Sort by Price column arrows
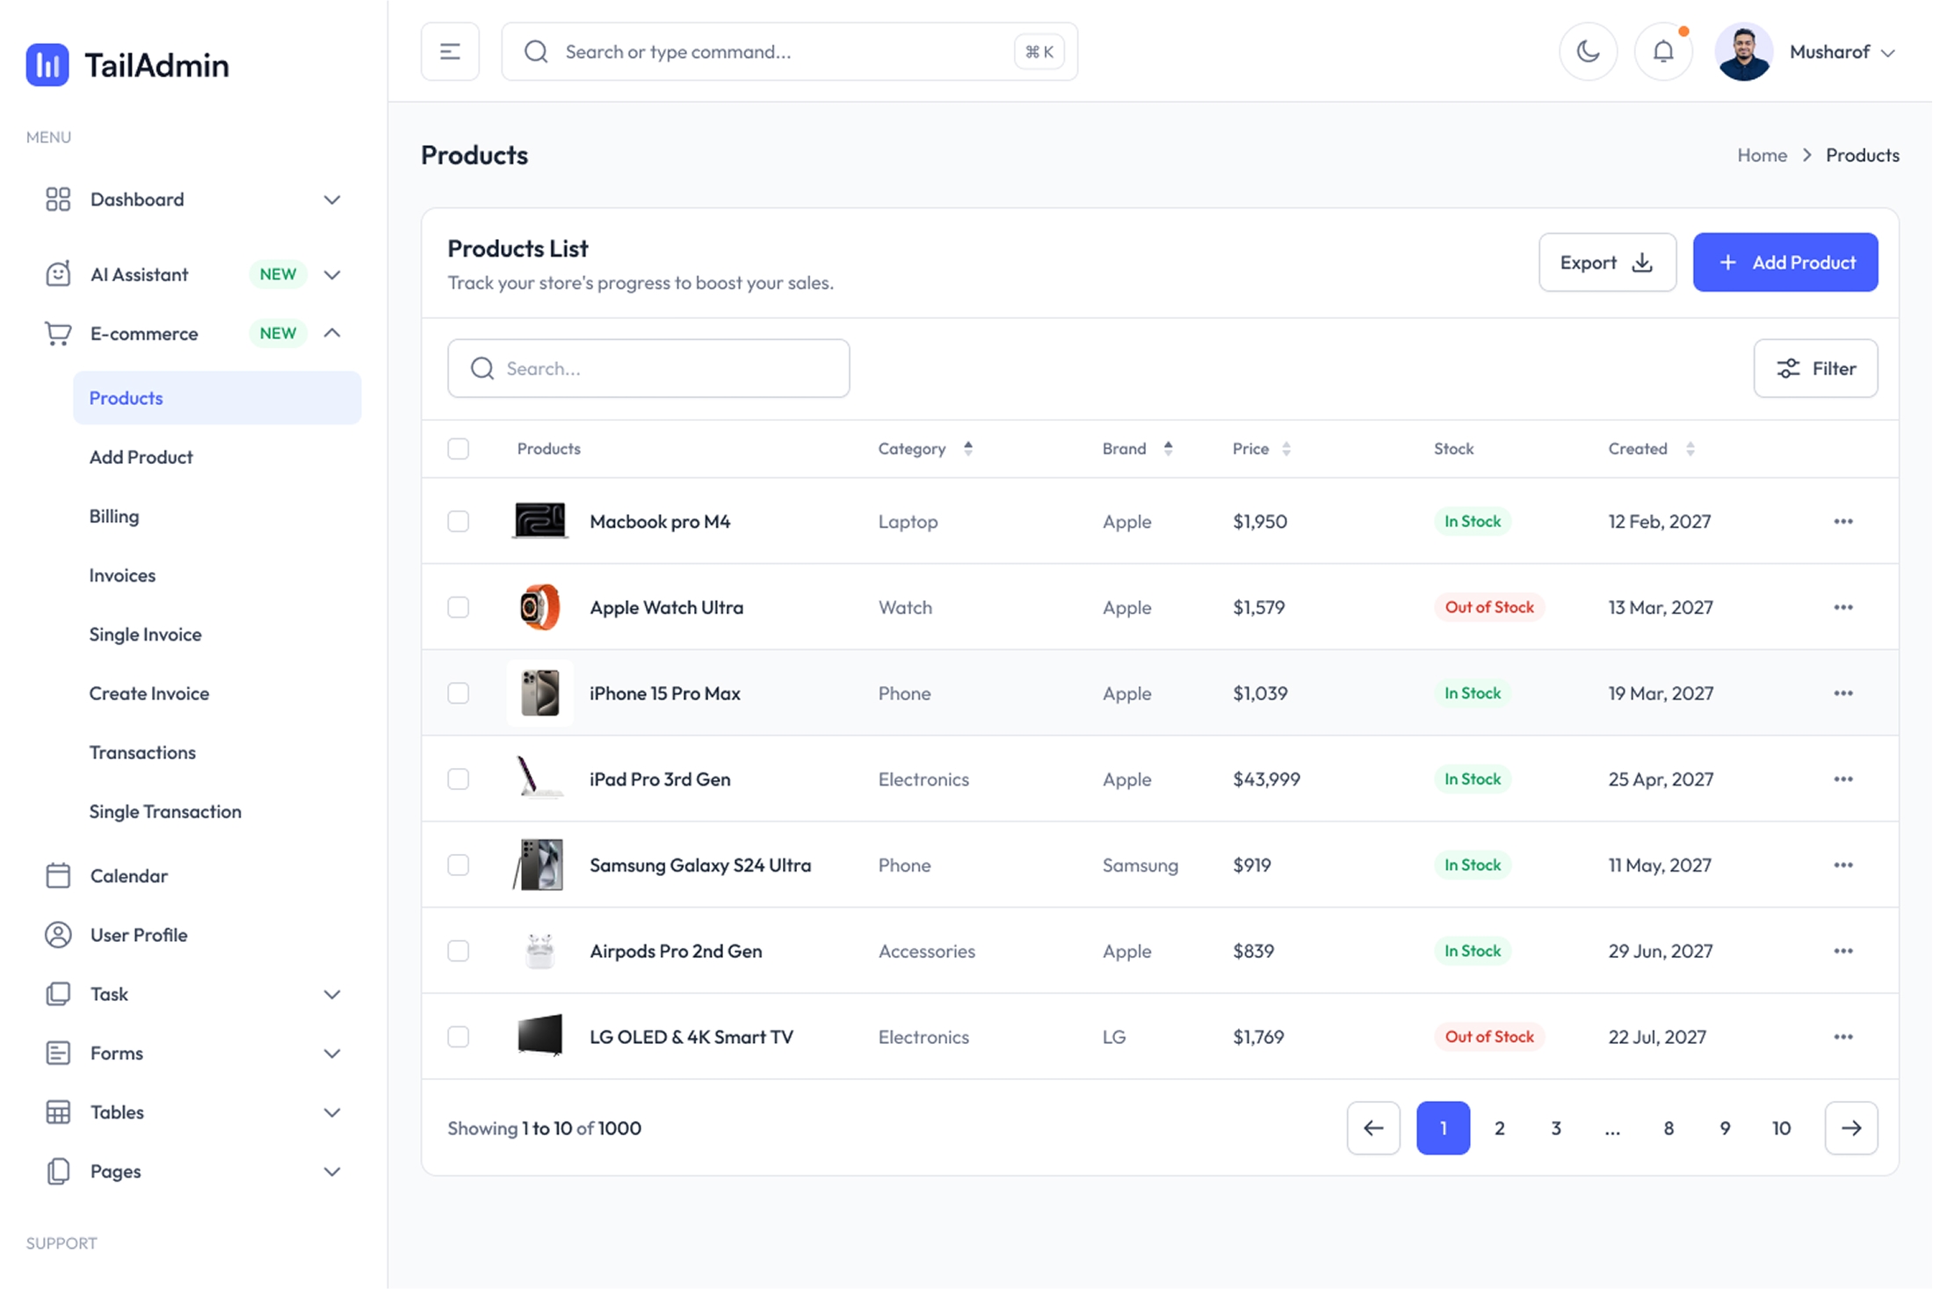This screenshot has width=1933, height=1289. (x=1286, y=449)
